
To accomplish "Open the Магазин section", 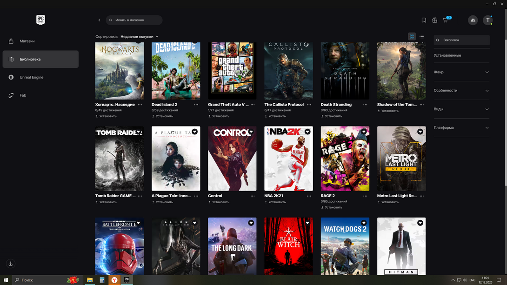I will coord(27,41).
